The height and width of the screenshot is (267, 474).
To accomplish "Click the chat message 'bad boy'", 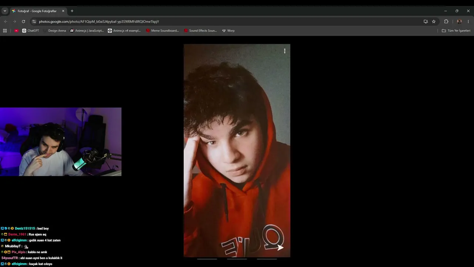I will click(43, 228).
